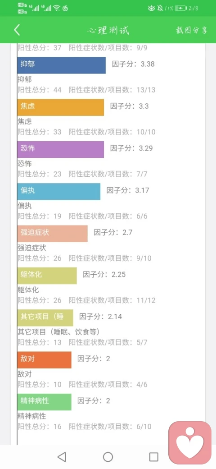This screenshot has height=469, width=216.
Task: Tap the Android back navigation triangle
Action: 62,457
